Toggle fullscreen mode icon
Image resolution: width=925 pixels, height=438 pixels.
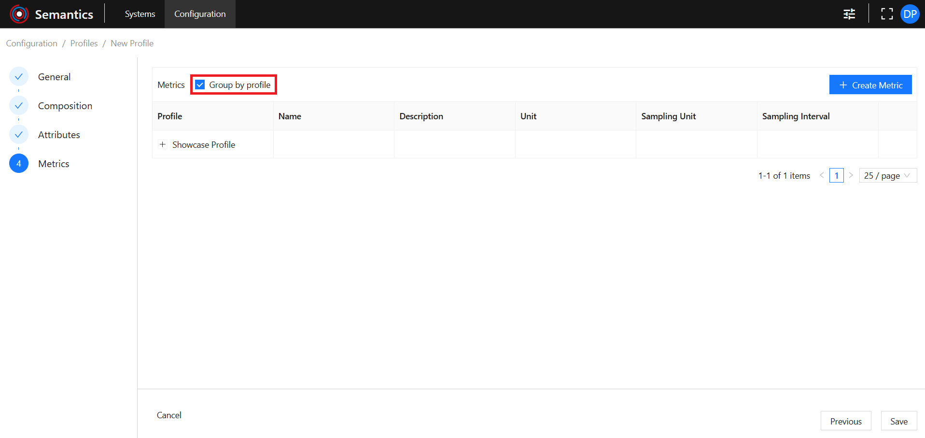(x=887, y=14)
